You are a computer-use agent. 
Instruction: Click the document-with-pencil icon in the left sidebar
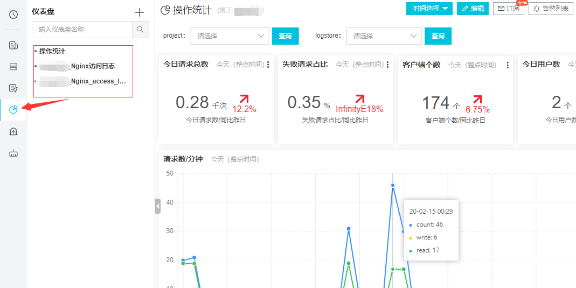point(13,88)
